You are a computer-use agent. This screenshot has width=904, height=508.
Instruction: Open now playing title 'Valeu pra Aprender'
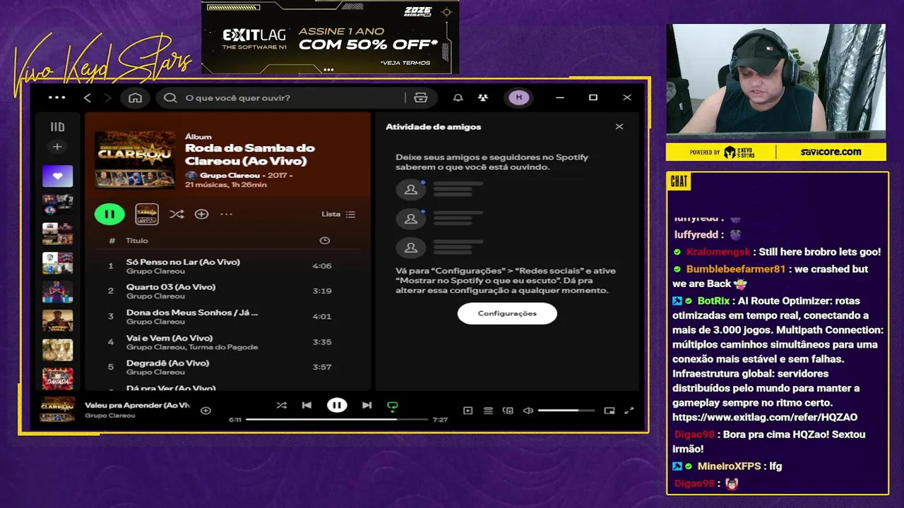(137, 405)
